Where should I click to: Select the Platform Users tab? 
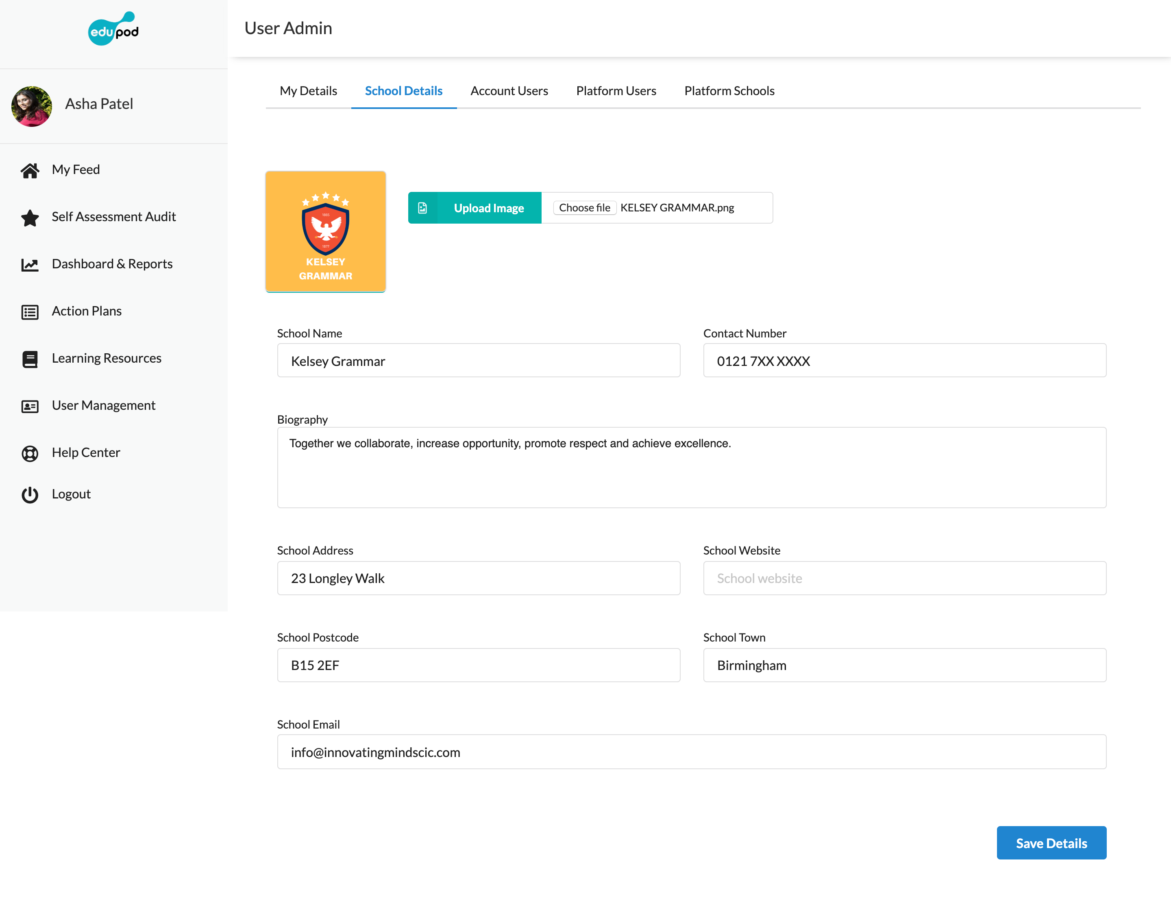coord(616,90)
